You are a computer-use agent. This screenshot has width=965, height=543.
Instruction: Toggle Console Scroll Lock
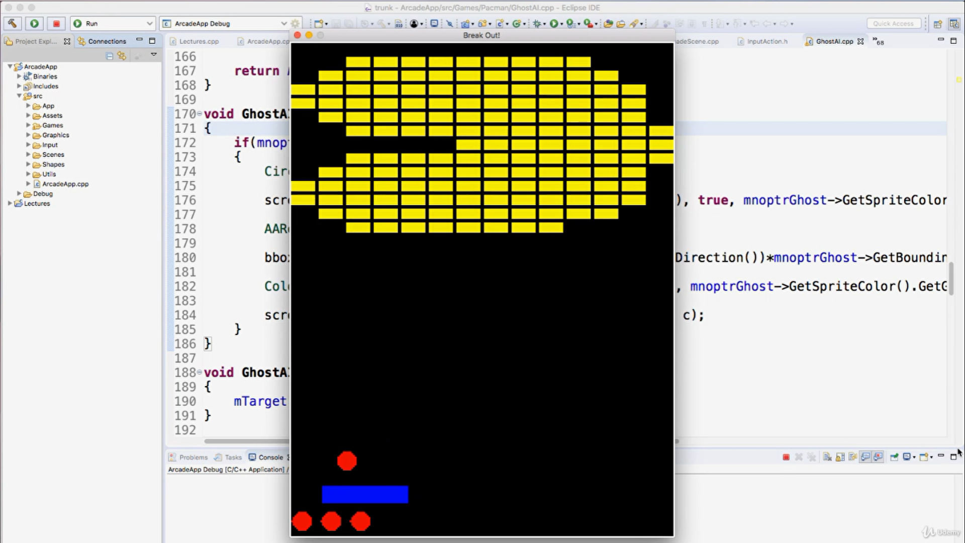tap(840, 457)
